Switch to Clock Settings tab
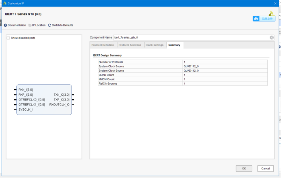 [154, 45]
